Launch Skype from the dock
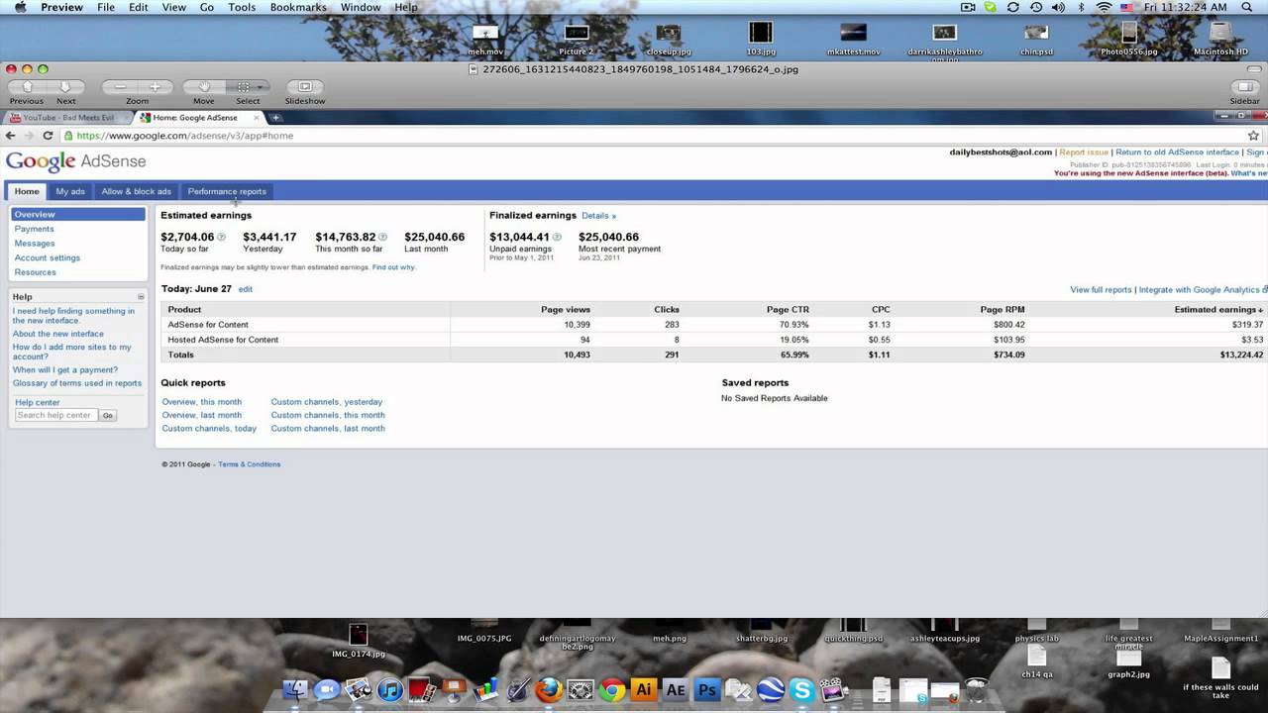This screenshot has height=713, width=1268. 802,690
